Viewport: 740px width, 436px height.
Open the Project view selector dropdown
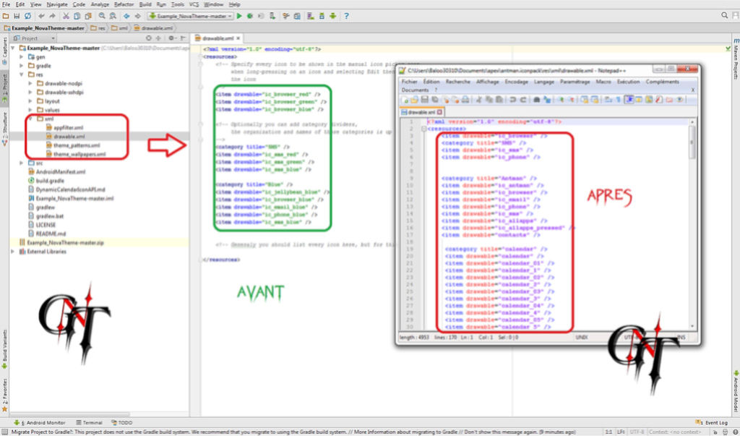[x=35, y=38]
